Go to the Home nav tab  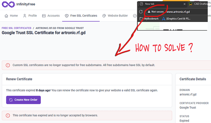click(x=11, y=16)
